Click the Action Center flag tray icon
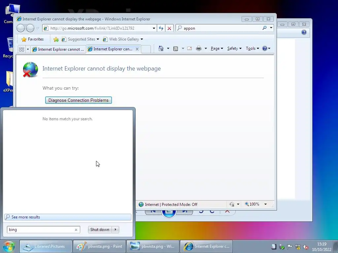The height and width of the screenshot is (253, 338). click(x=290, y=247)
